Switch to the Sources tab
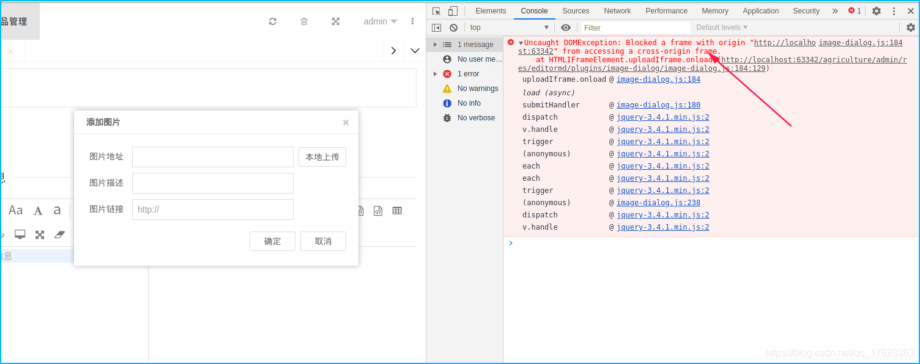 576,11
